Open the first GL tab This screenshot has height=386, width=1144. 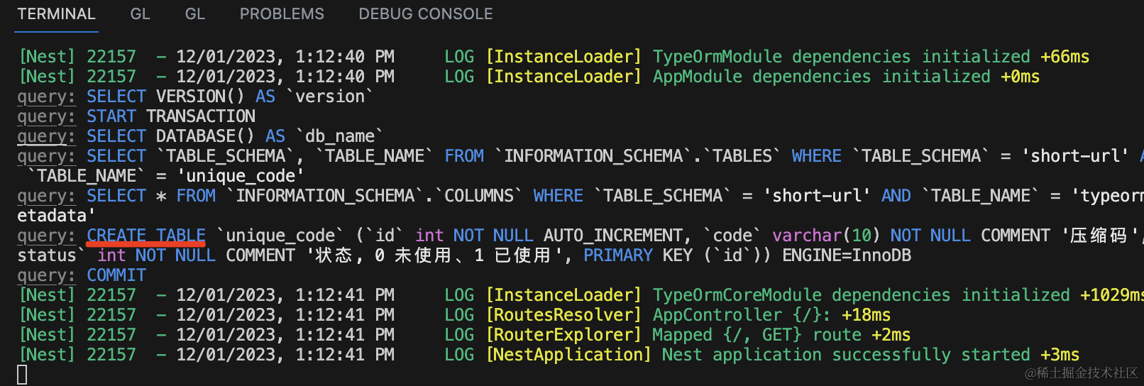tap(140, 14)
